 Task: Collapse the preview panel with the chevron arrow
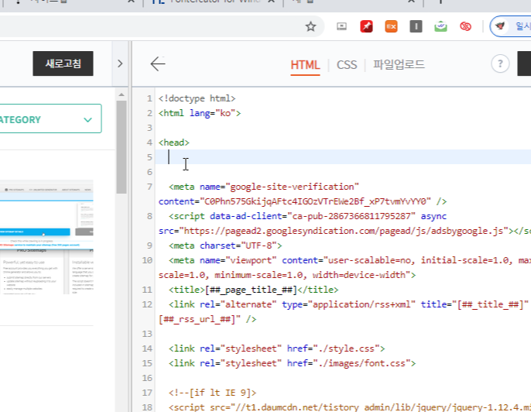click(x=120, y=64)
